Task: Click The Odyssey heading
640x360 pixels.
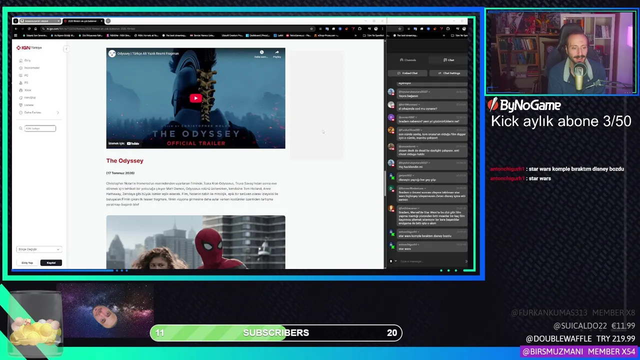Action: (x=124, y=160)
